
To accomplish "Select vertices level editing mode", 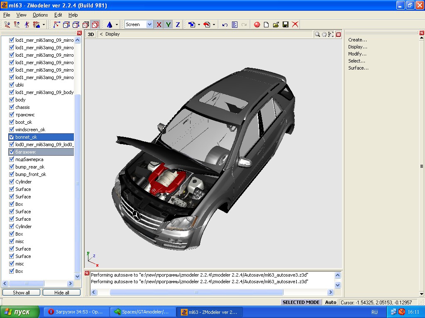I will (x=56, y=24).
